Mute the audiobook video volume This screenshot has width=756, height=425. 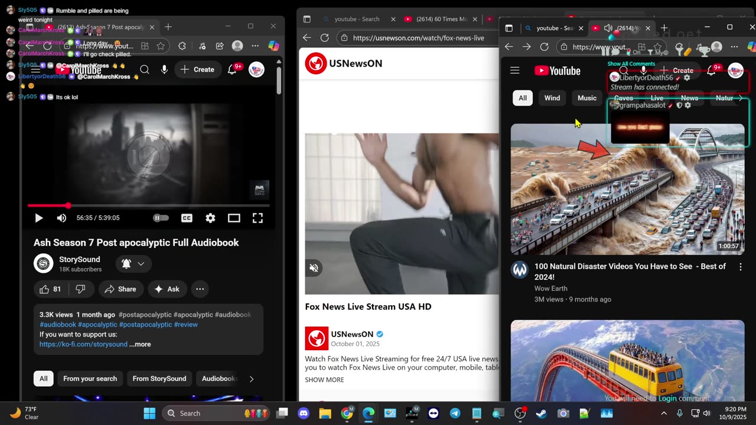click(x=61, y=218)
